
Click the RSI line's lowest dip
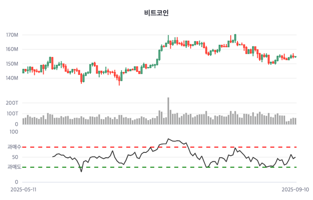[x=81, y=171]
